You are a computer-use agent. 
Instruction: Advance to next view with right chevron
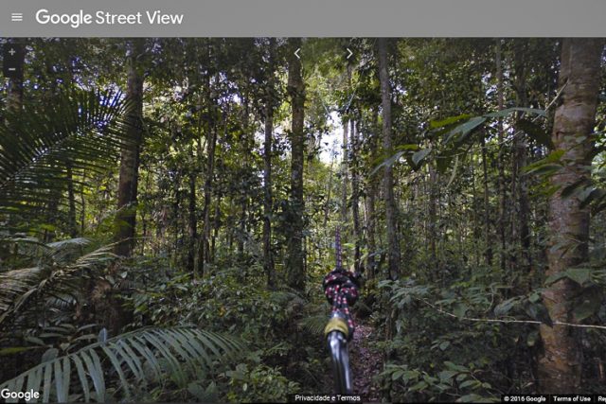[x=349, y=54]
